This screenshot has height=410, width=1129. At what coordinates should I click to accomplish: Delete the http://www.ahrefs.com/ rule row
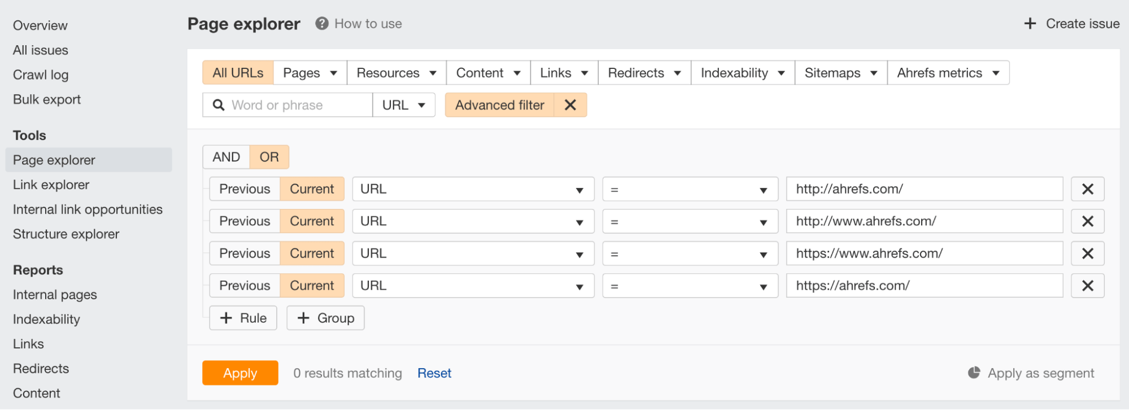pos(1087,221)
